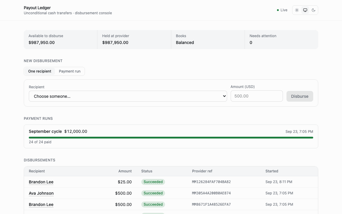Click the Live status label

tap(284, 10)
